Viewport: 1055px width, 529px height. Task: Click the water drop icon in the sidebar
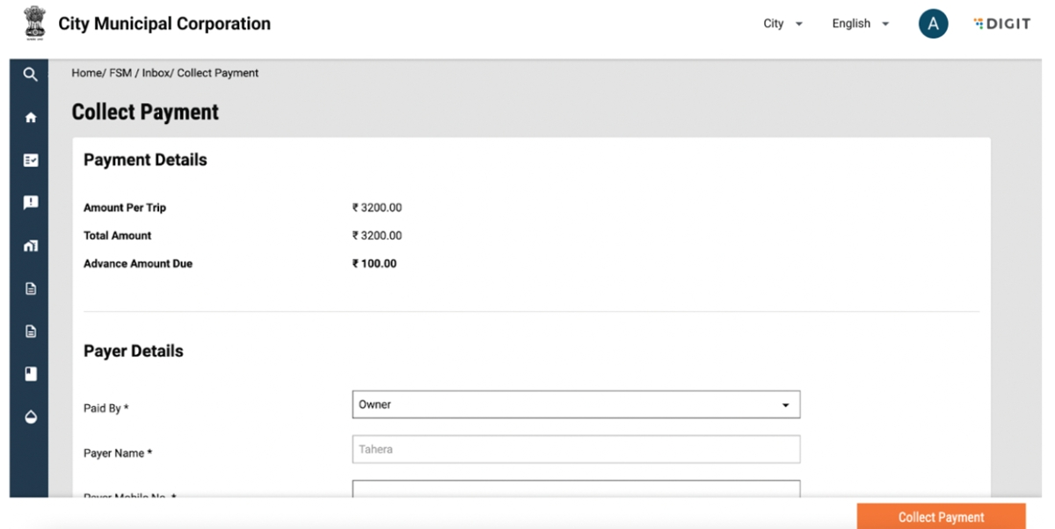[x=31, y=417]
